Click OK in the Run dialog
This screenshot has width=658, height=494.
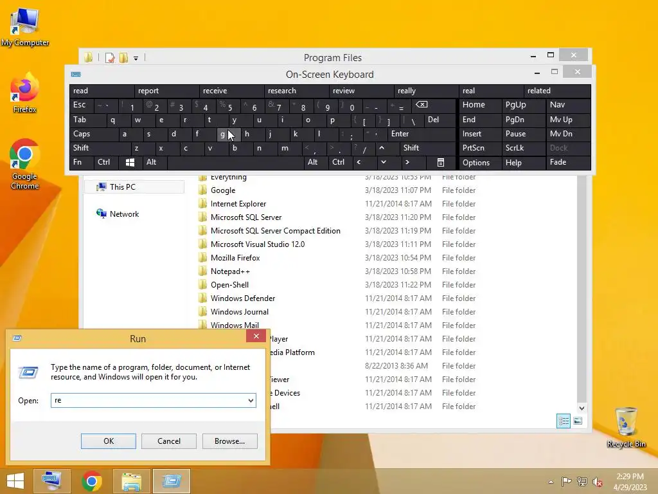108,441
